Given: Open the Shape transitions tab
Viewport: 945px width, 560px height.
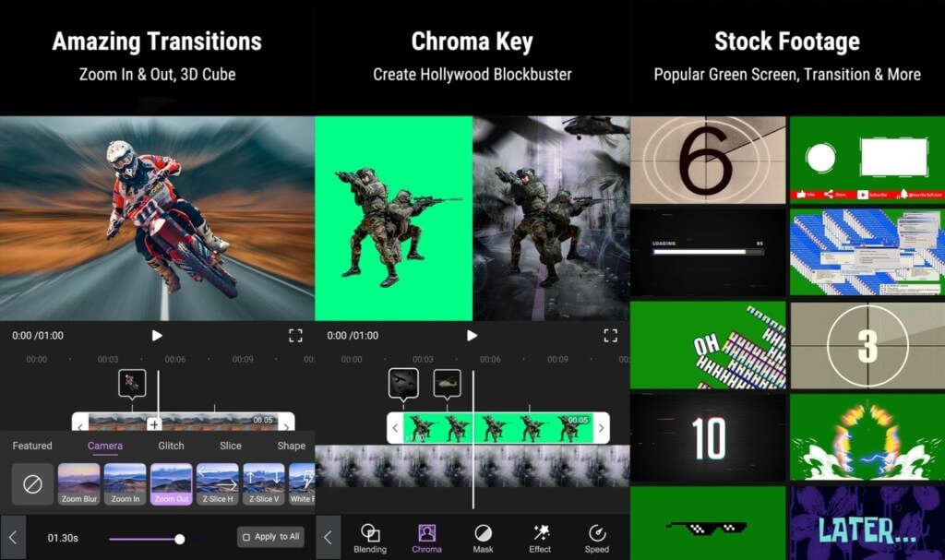Looking at the screenshot, I should [291, 446].
